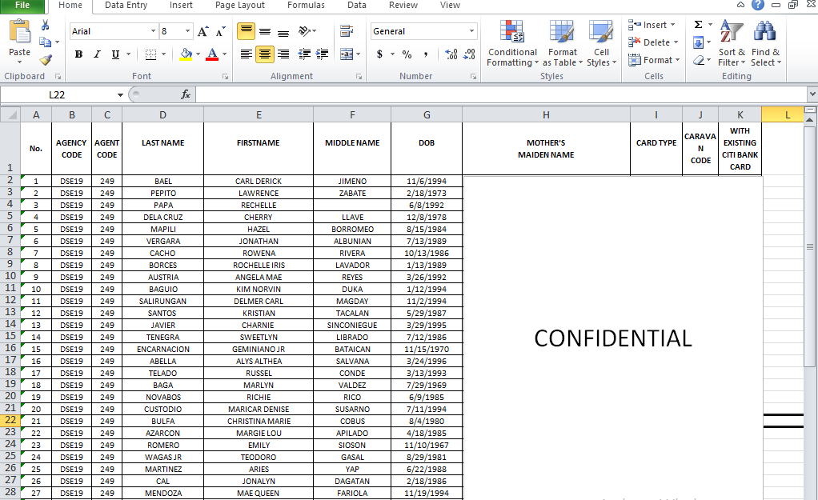Click the Insert cells button
Viewport: 818px width, 500px height.
[652, 25]
